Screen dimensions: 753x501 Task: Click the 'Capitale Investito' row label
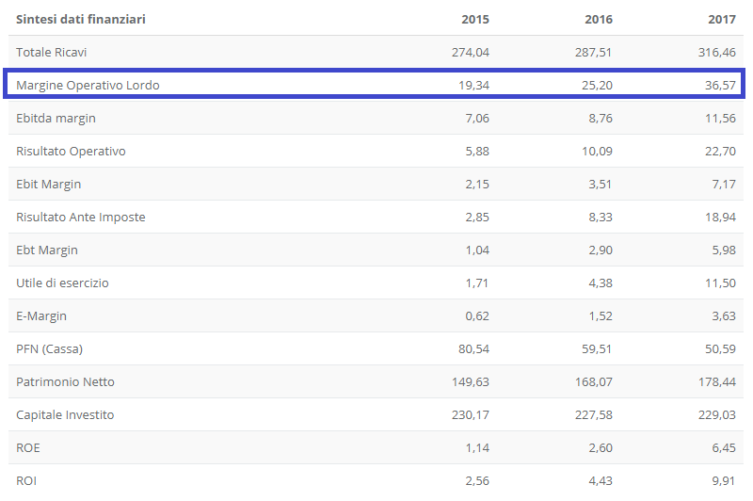(65, 414)
